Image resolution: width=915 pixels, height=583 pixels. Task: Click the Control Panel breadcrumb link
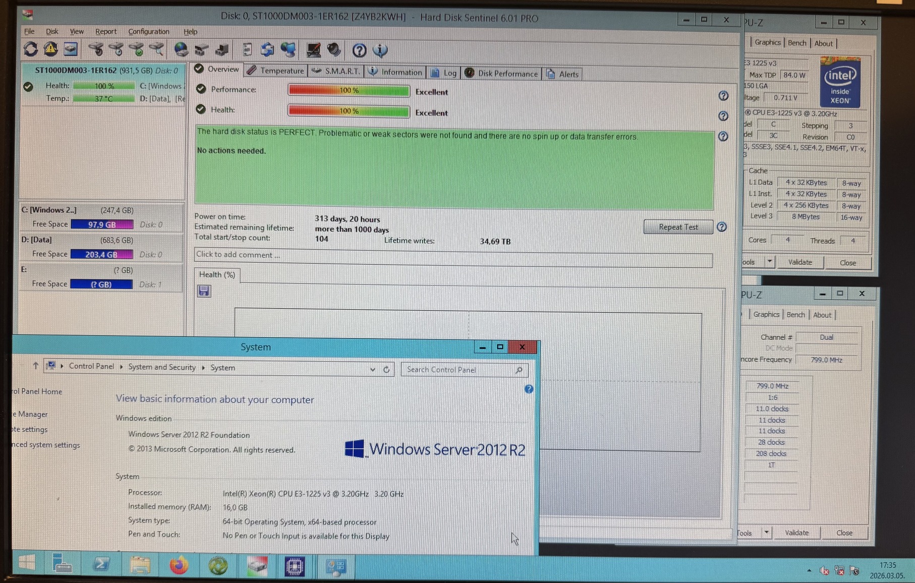91,366
